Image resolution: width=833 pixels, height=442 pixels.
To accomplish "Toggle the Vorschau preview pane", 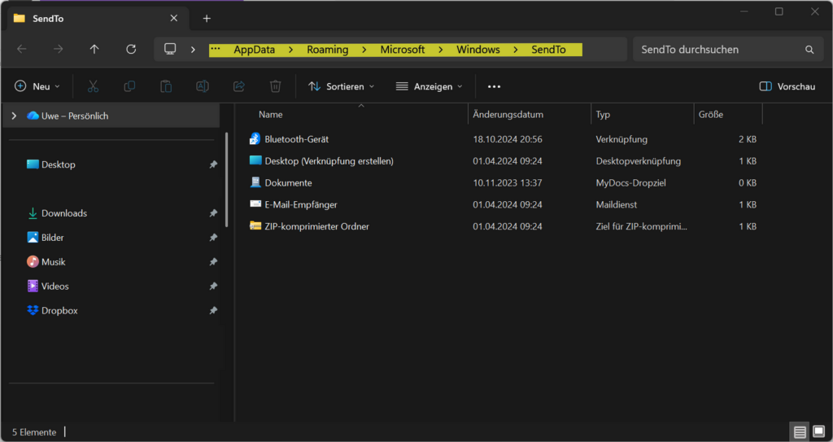I will pyautogui.click(x=787, y=86).
